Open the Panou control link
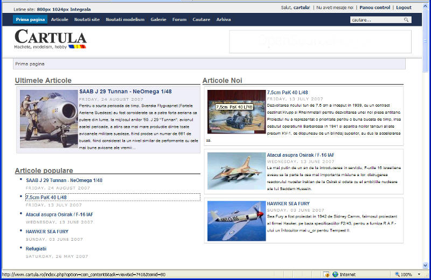431x280 pixels. 375,8
